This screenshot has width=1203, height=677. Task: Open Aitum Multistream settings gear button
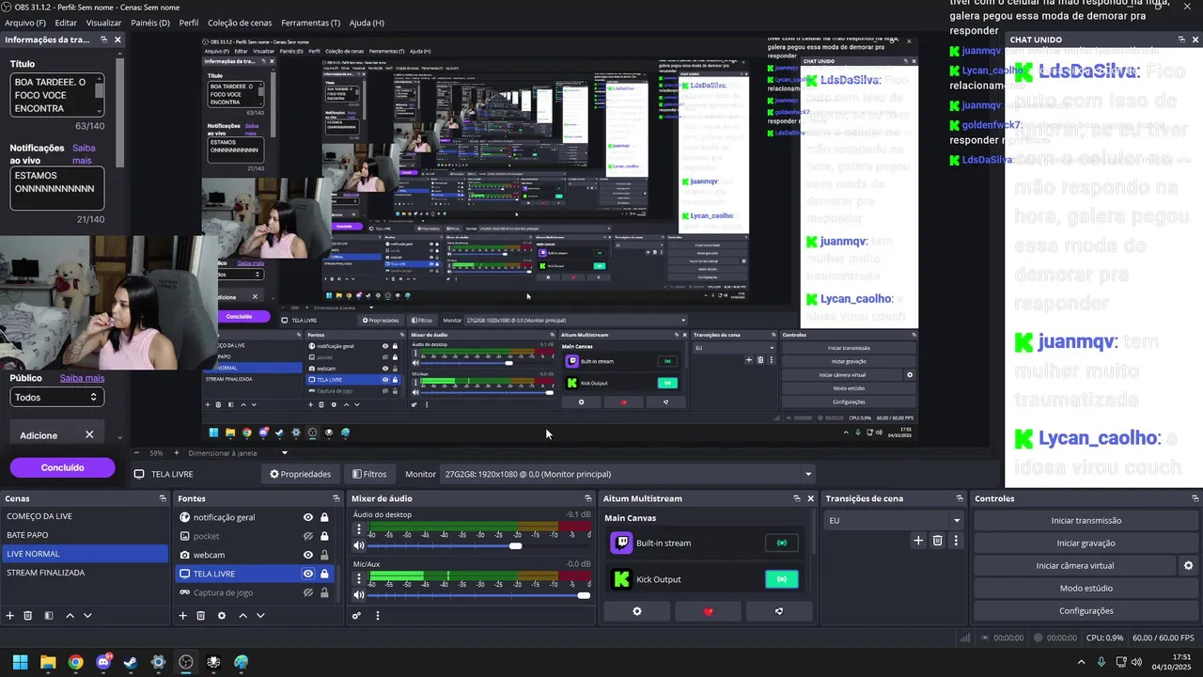click(636, 611)
